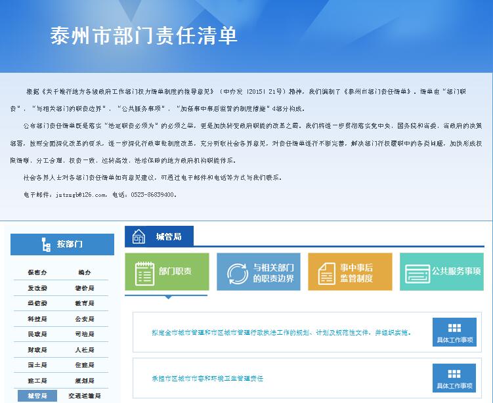Viewport: 493px width, 403px height.
Task: Open 财政局 from the department sidebar
Action: pyautogui.click(x=37, y=350)
